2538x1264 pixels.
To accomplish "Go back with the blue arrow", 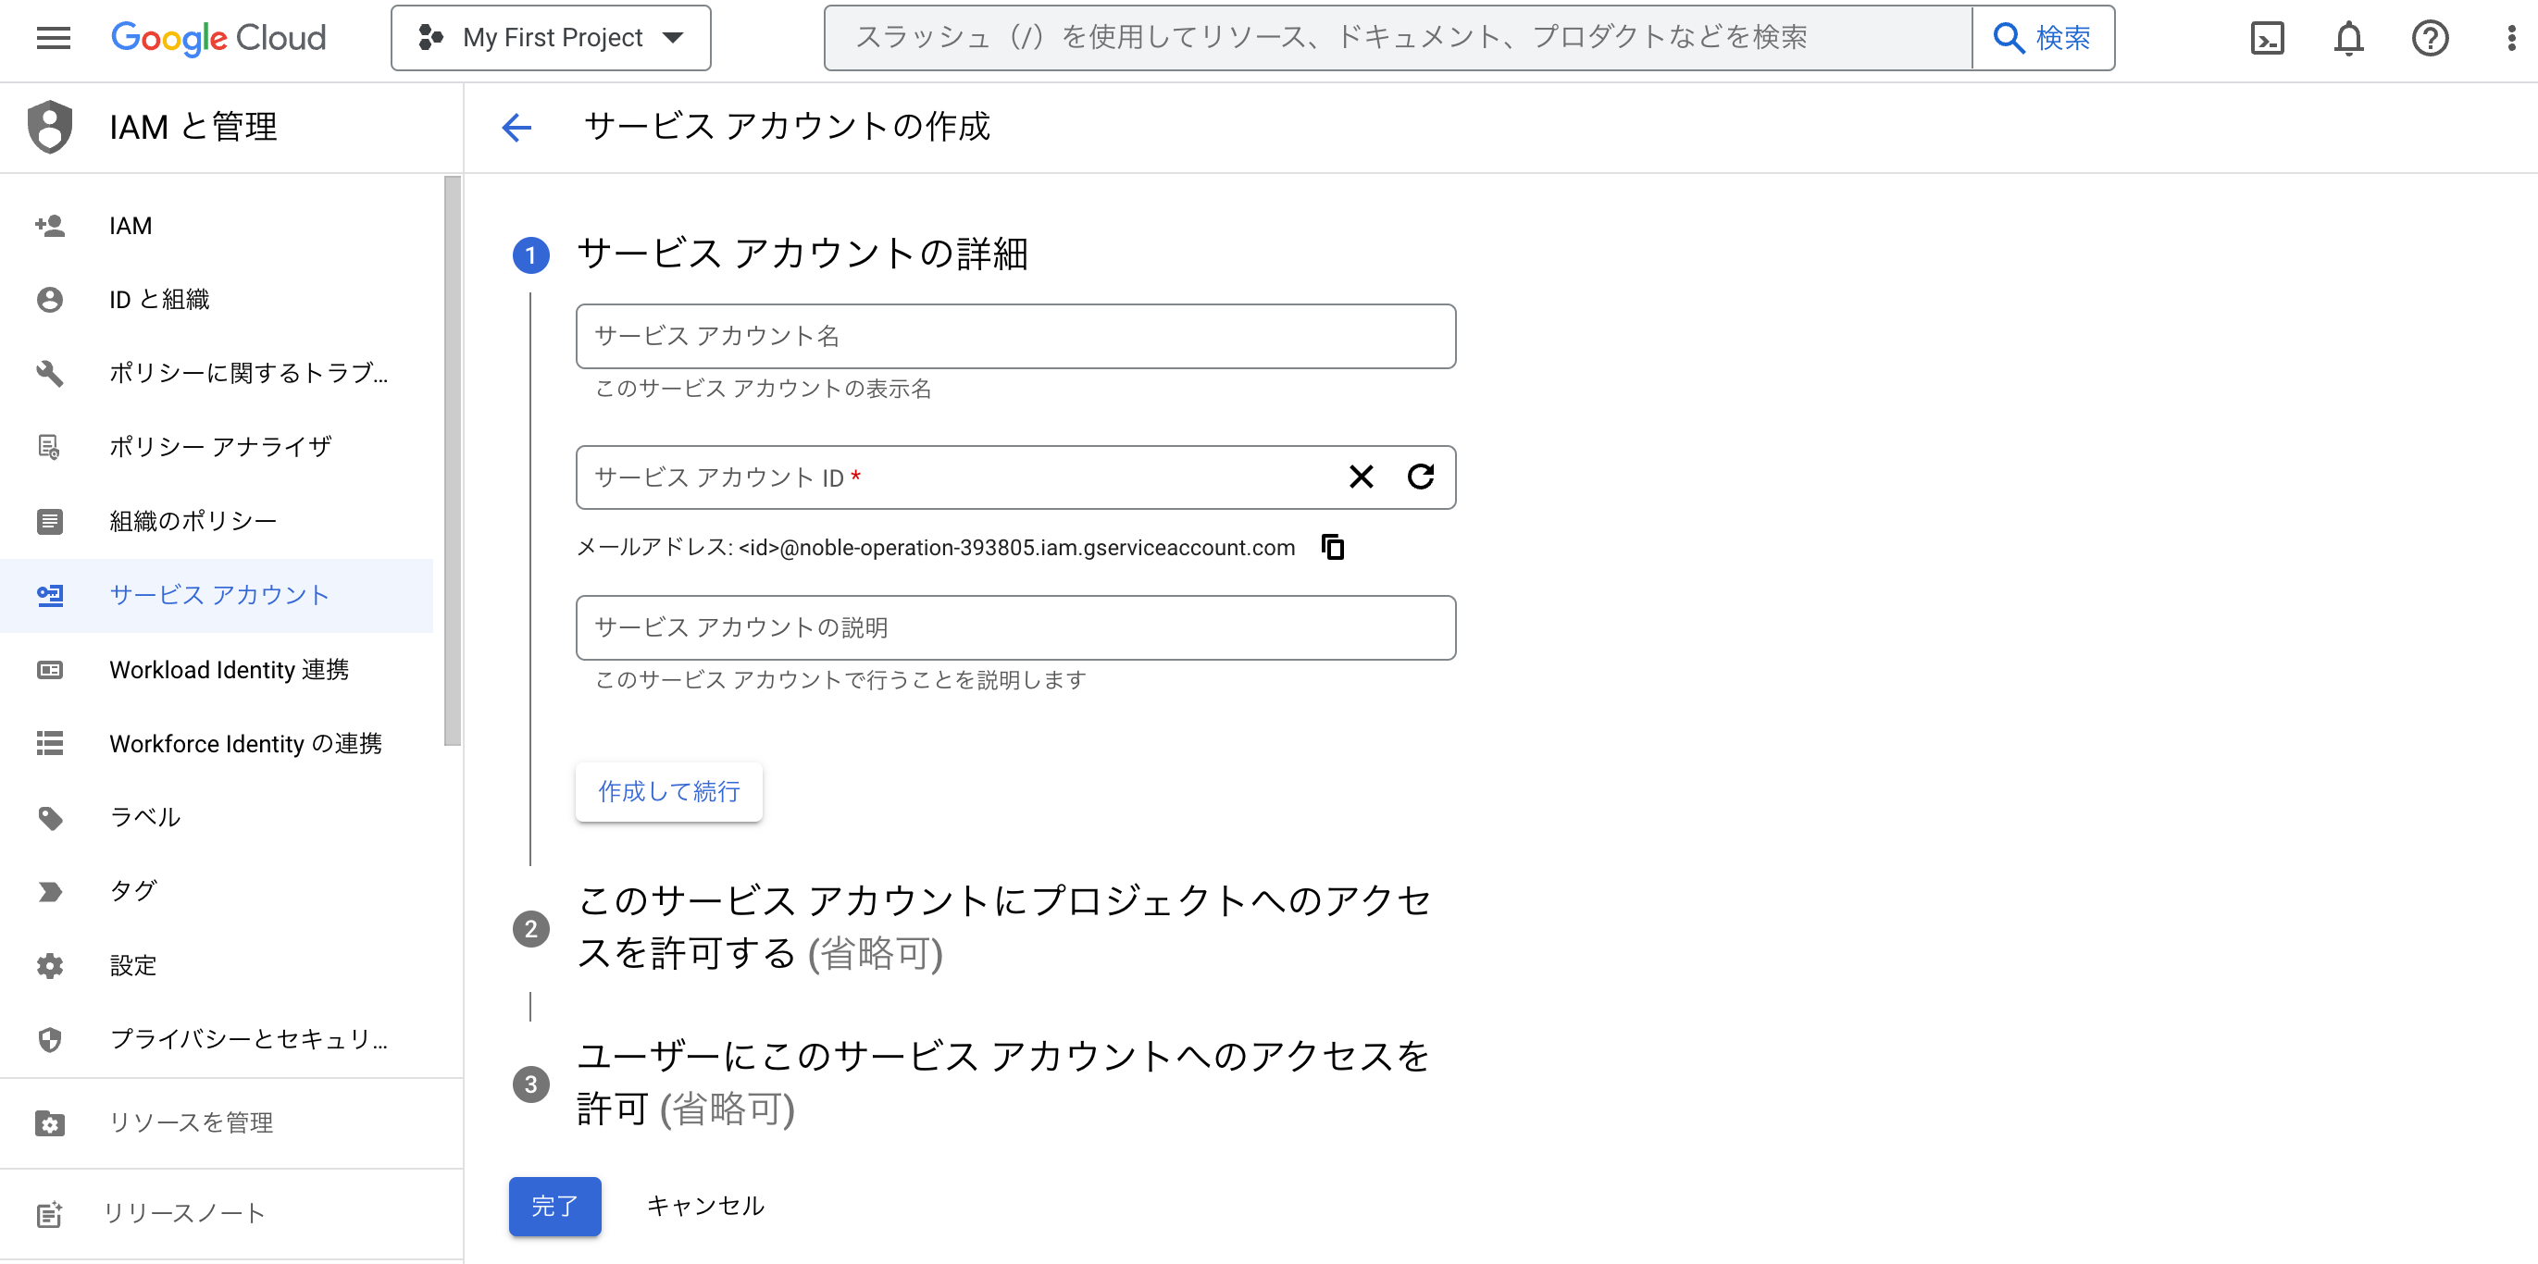I will 516,127.
